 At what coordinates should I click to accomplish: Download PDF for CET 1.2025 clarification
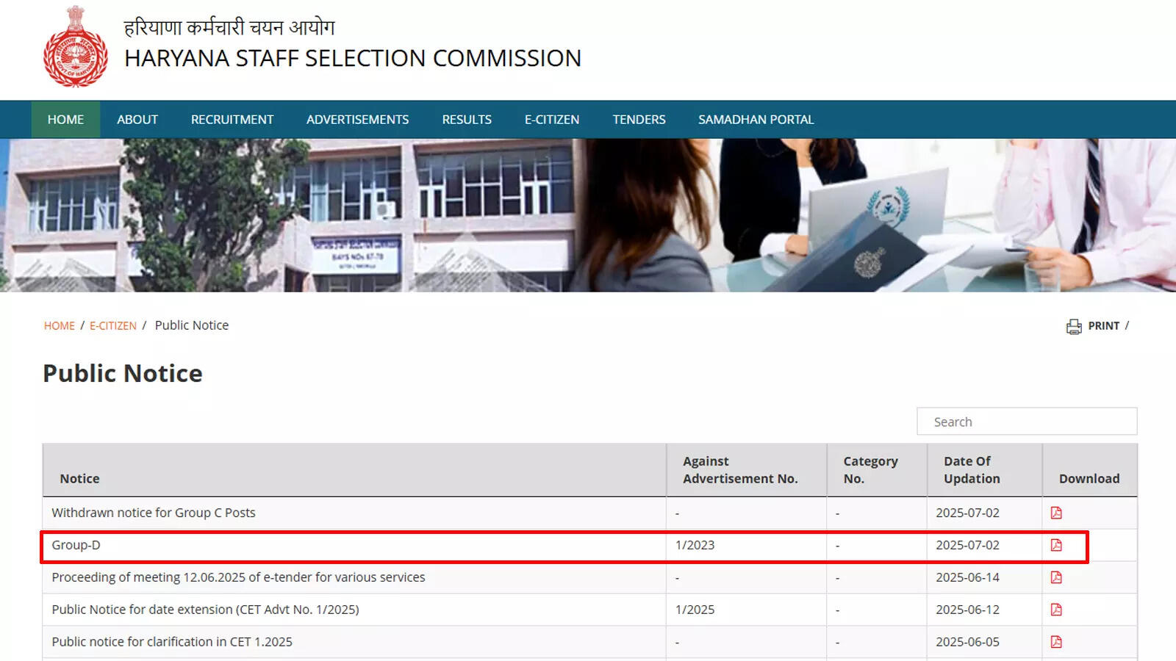coord(1056,642)
